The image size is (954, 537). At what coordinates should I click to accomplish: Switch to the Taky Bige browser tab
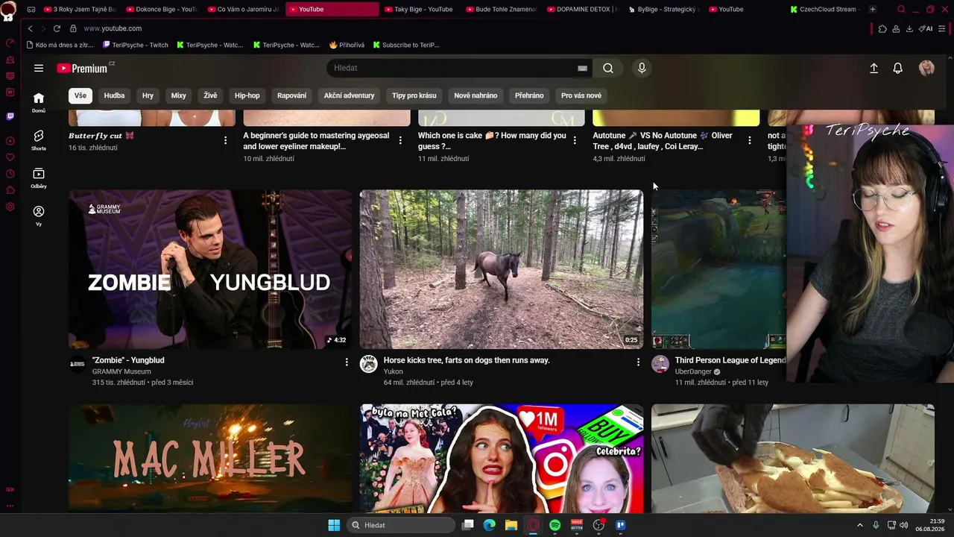pyautogui.click(x=418, y=9)
